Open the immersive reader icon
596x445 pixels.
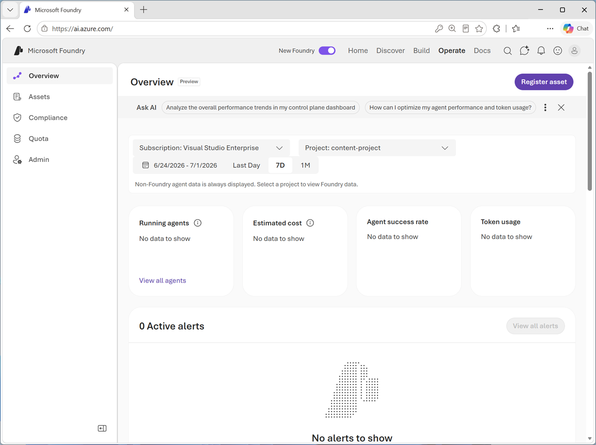pos(465,29)
